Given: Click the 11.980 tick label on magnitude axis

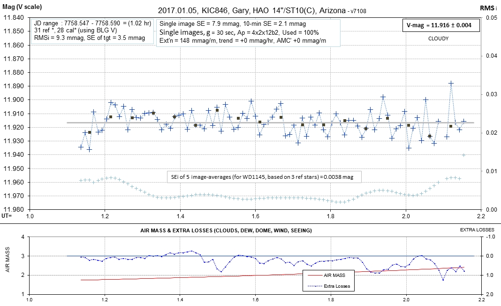Looking at the screenshot, I should 14,209.
